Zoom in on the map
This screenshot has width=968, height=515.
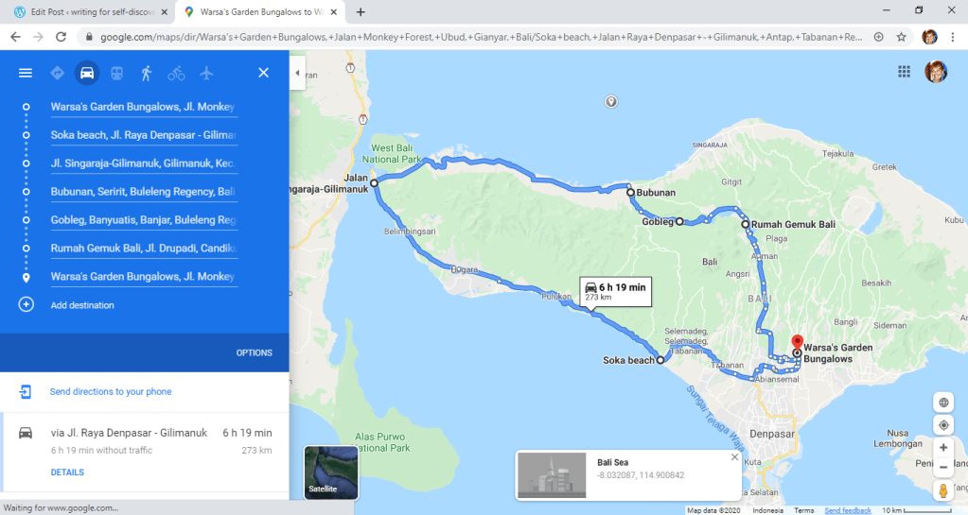(943, 447)
